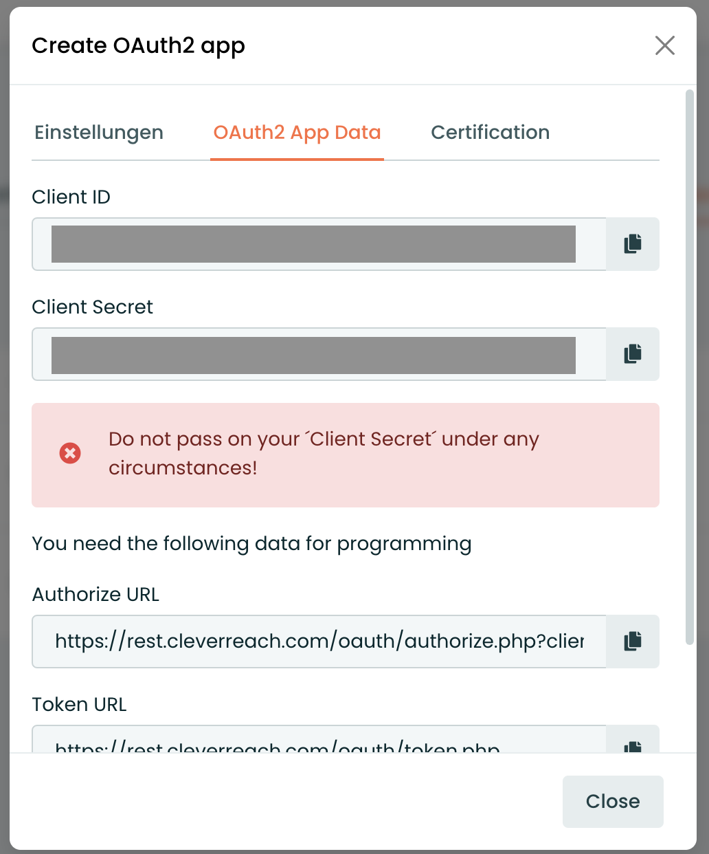Switch to the Einstellungen tab
709x854 pixels.
pos(98,132)
